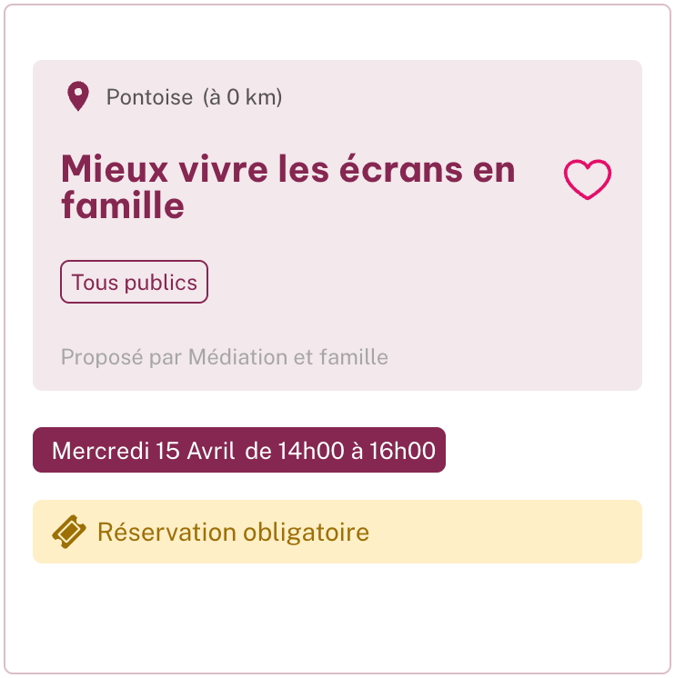This screenshot has width=675, height=678.
Task: Select the "Tous publics" audience tag
Action: coord(135,282)
